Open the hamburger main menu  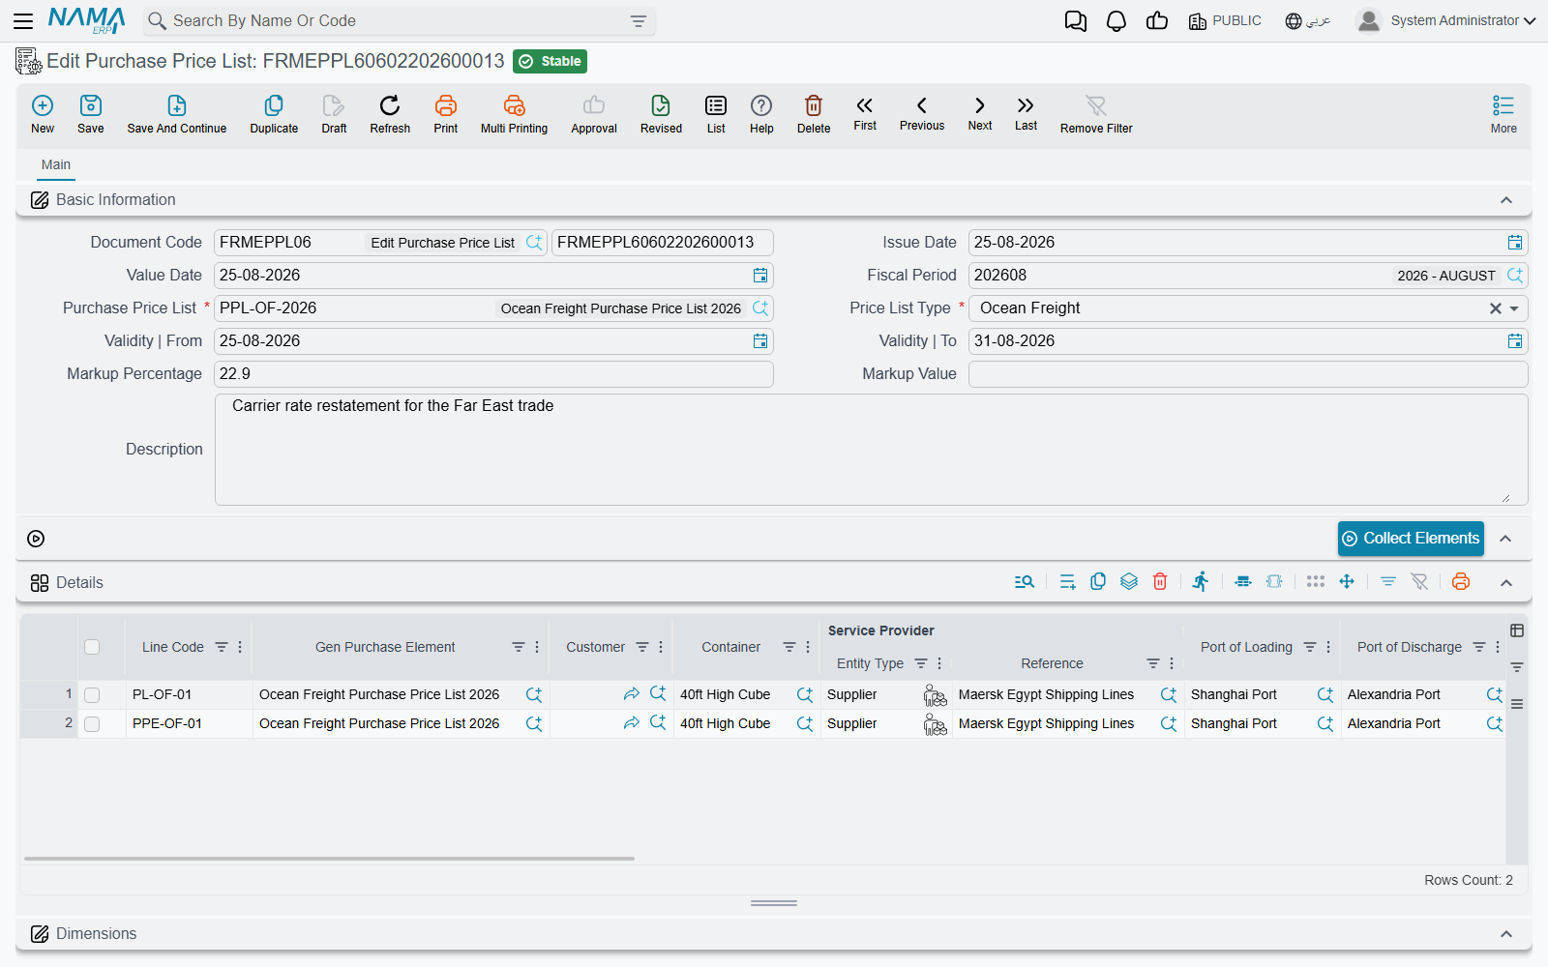coord(23,20)
